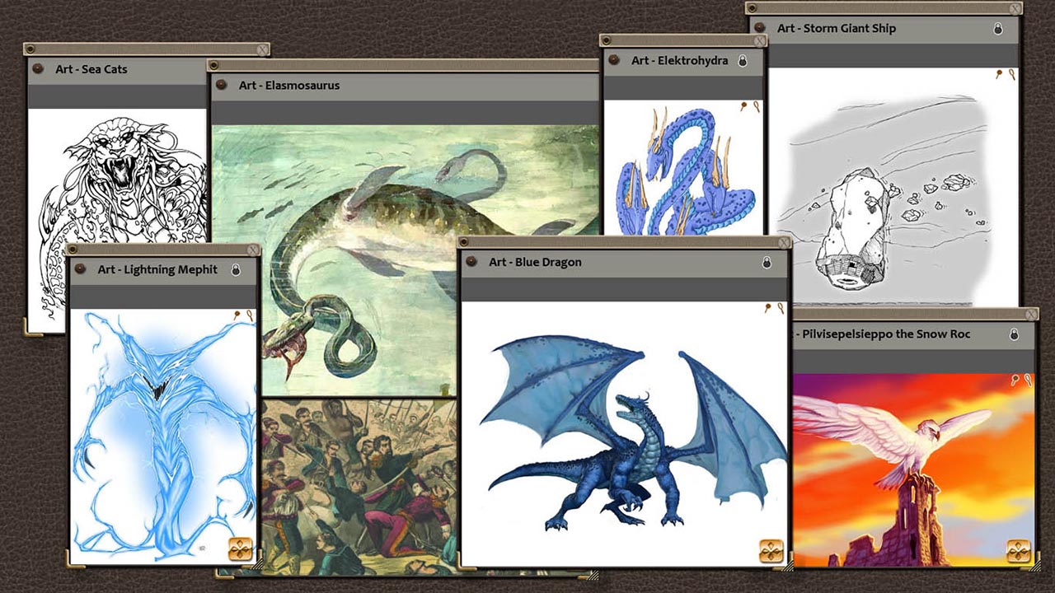
Task: Toggle the padlock on Storm Giant Ship window
Action: coord(997,28)
